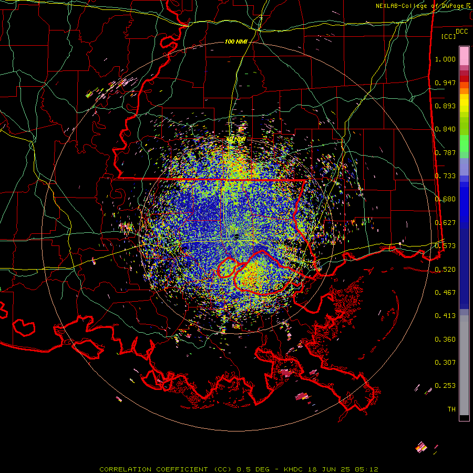Click the 0.680 legend value
Image resolution: width=473 pixels, height=473 pixels.
point(445,199)
